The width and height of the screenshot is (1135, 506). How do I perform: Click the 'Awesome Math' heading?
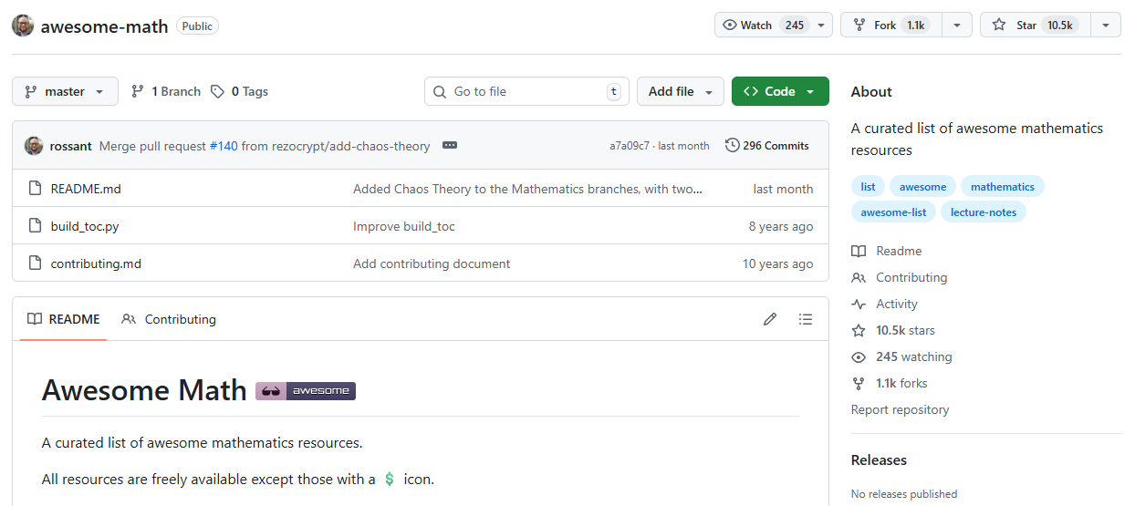pos(144,390)
